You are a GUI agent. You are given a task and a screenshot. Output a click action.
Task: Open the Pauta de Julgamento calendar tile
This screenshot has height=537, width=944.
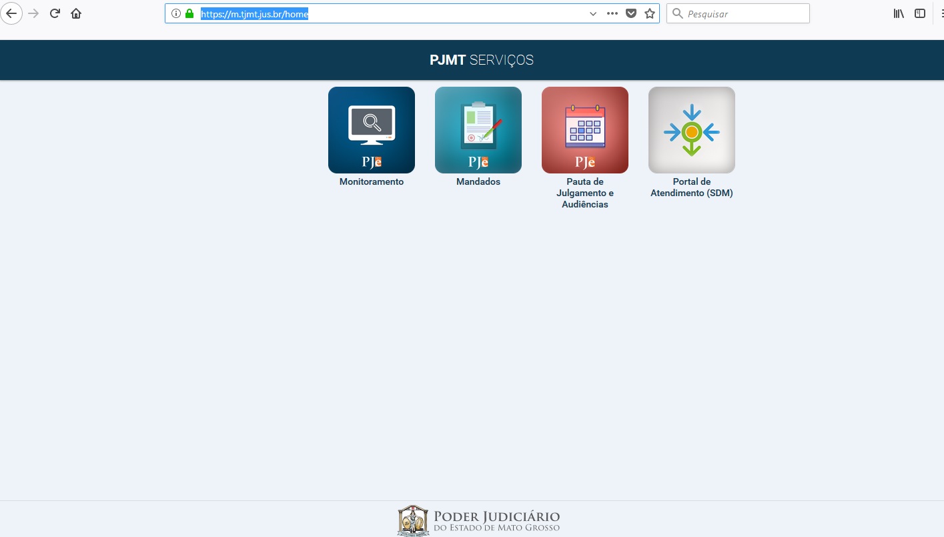click(585, 130)
